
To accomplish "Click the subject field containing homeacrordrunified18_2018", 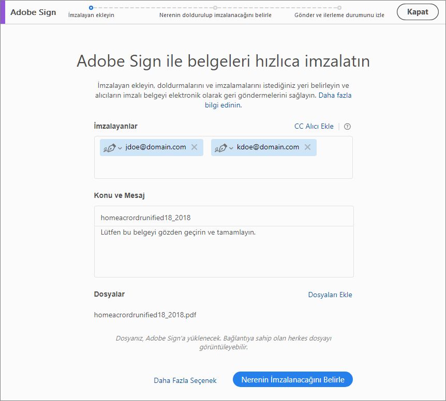I will (224, 218).
